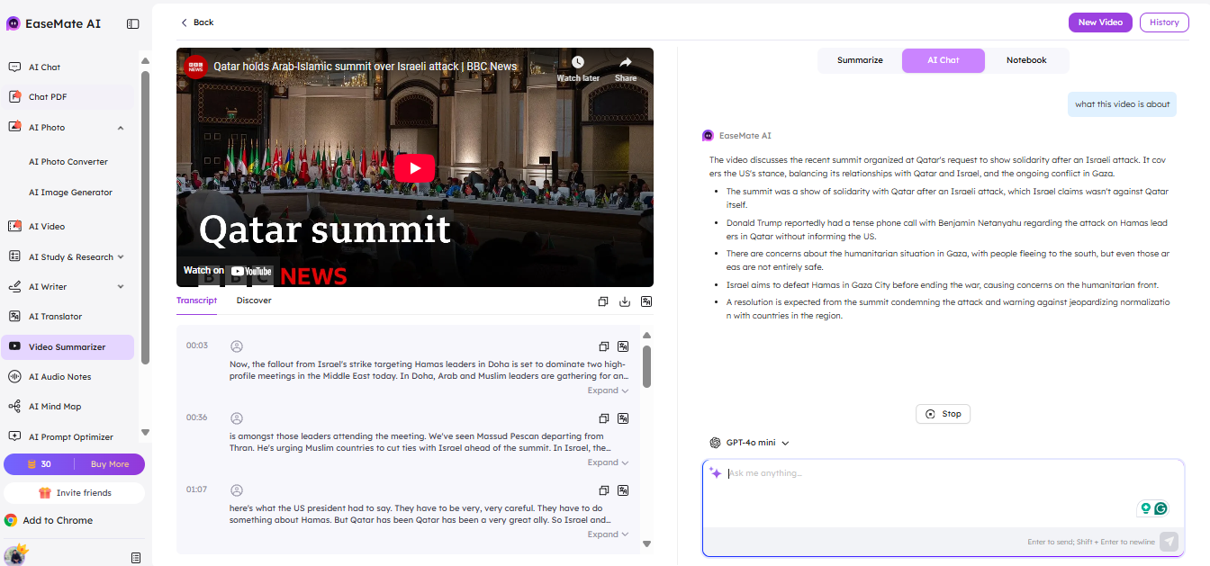Click Watch on YouTube

click(x=228, y=270)
